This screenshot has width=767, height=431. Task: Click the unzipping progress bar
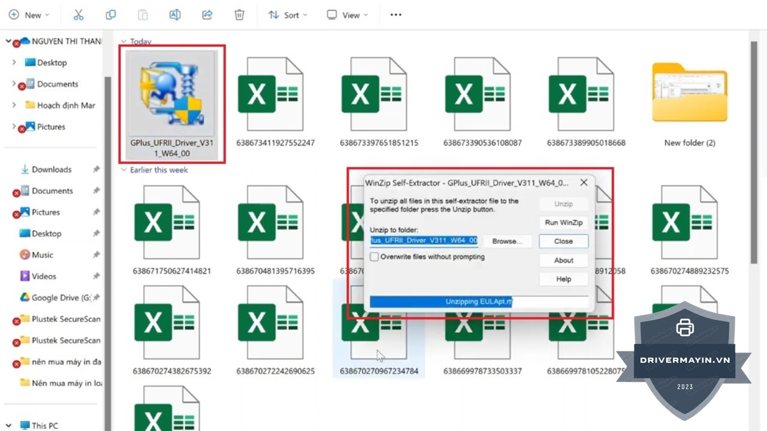coord(479,302)
